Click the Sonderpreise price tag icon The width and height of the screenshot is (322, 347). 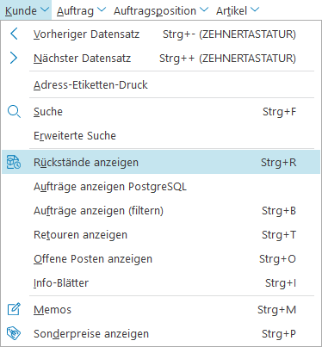click(14, 333)
